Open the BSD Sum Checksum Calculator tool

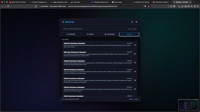99,54
